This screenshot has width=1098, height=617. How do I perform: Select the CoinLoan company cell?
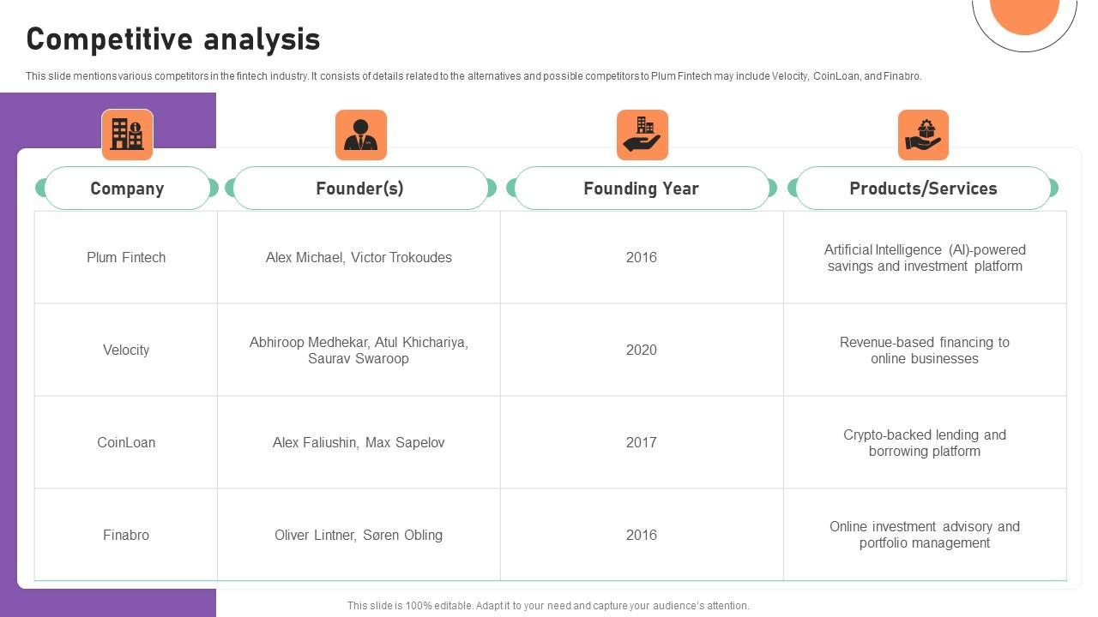(x=126, y=442)
